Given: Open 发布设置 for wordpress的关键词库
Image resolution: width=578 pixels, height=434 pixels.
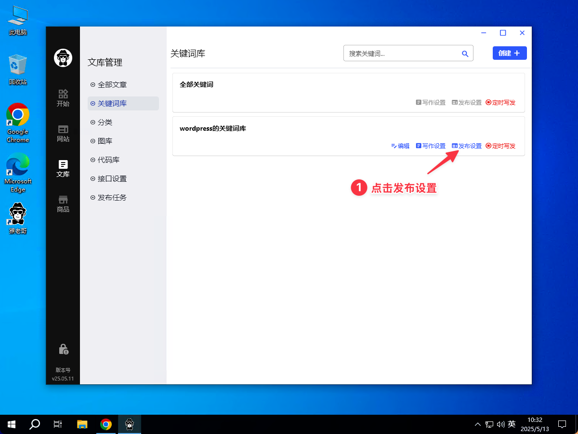Looking at the screenshot, I should click(467, 146).
